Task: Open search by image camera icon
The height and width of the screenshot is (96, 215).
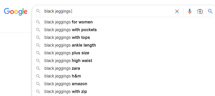Action: coord(200,11)
